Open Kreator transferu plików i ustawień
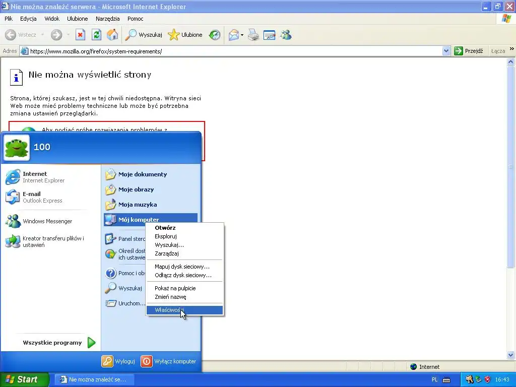 (50, 241)
